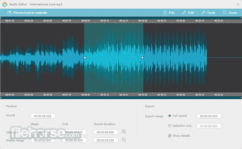Uncheck the Show details checkbox

point(170,136)
